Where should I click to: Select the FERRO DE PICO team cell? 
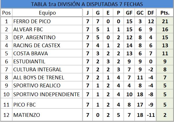click(x=29, y=21)
